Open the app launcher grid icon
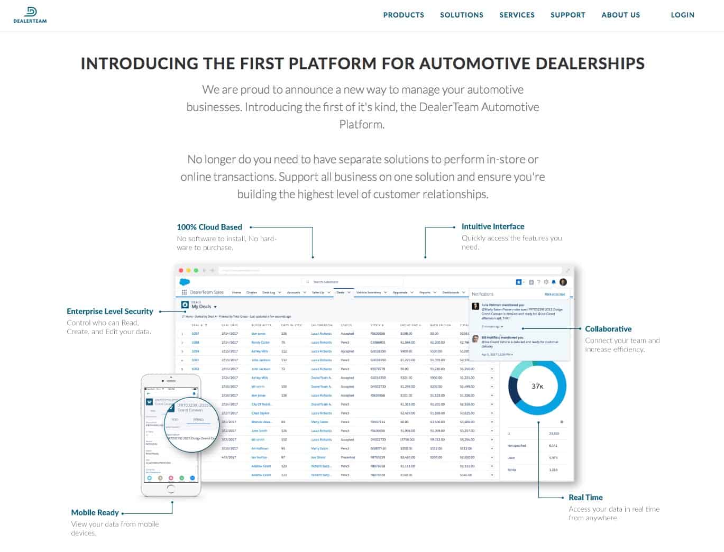 click(184, 292)
